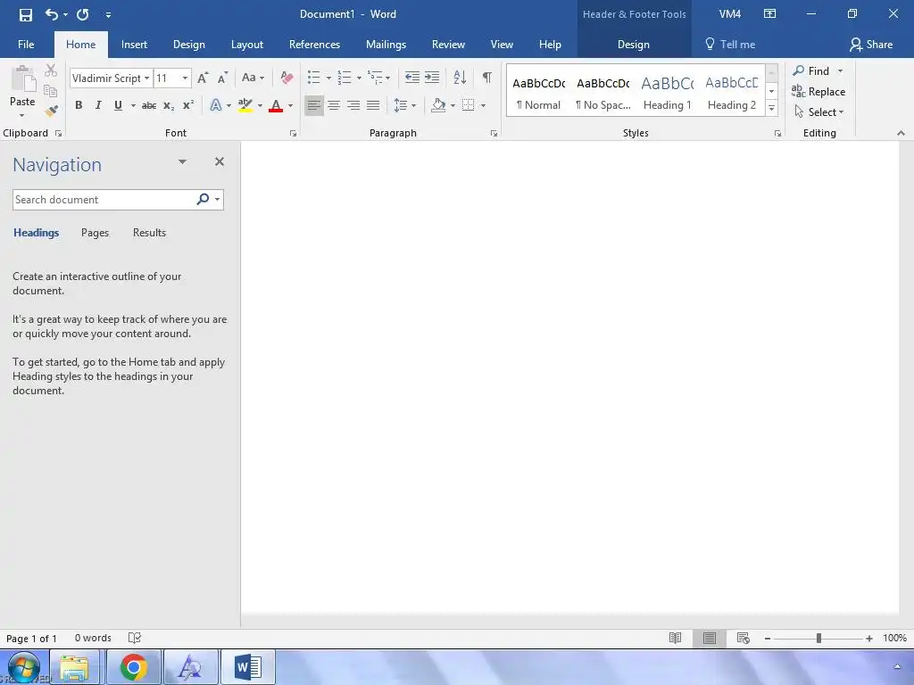Image resolution: width=914 pixels, height=685 pixels.
Task: Open the Navigation pane options arrow
Action: coord(182,162)
